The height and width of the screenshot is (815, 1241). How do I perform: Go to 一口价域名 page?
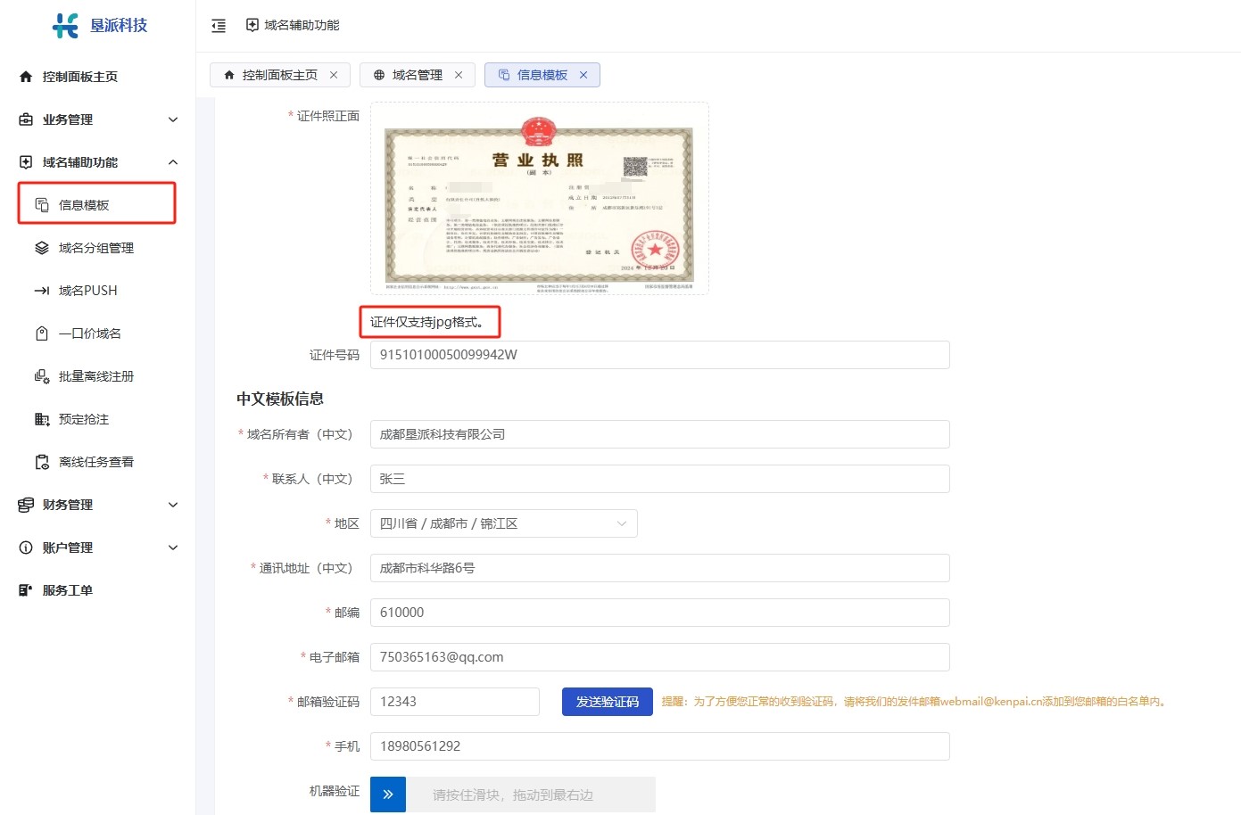(x=89, y=333)
